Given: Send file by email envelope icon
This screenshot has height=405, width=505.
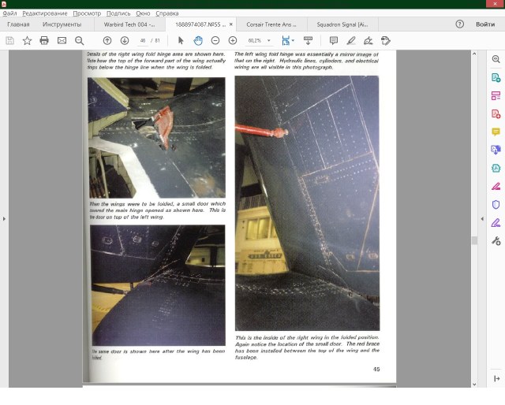Looking at the screenshot, I should tap(62, 40).
